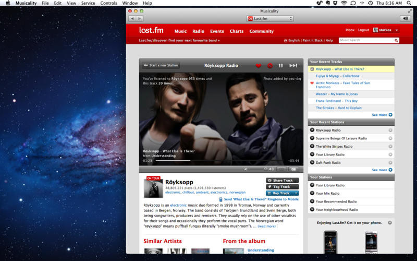Click the Music search input field
This screenshot has height=261, width=417.
[x=366, y=40]
